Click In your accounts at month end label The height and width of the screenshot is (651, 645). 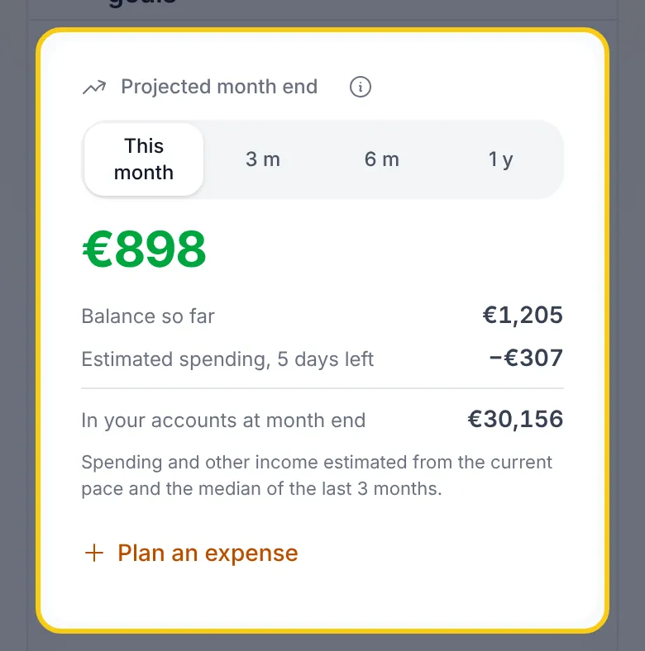tap(223, 421)
